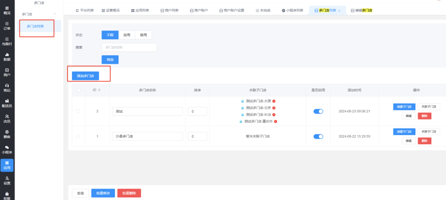Open the 订单 section in the sidebar
The image size is (446, 200).
coord(7,26)
